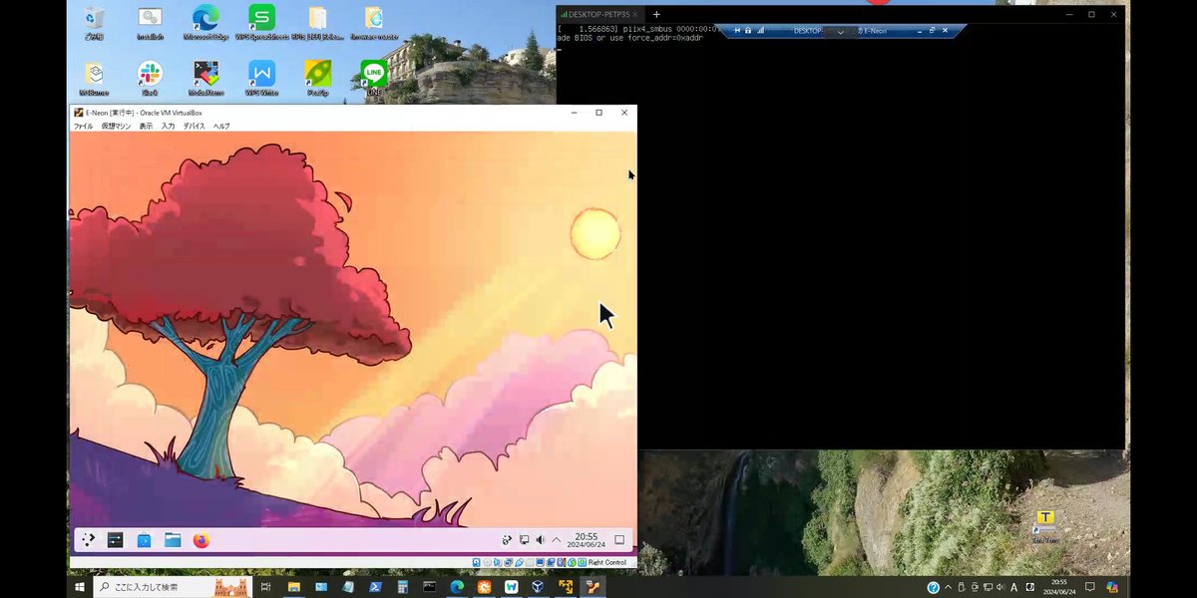The height and width of the screenshot is (598, 1197).
Task: Click the VM tray display/network icon
Action: tap(524, 540)
